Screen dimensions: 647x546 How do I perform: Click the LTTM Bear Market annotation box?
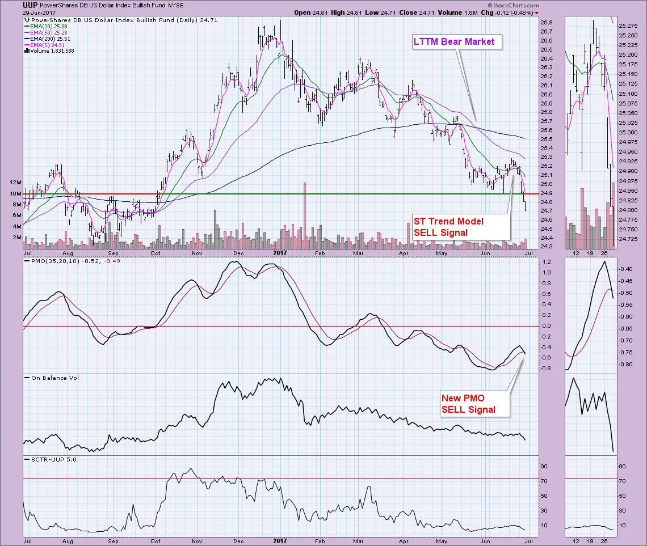click(x=457, y=41)
